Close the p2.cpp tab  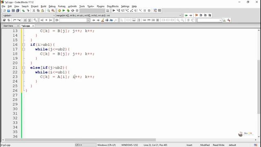[33, 26]
